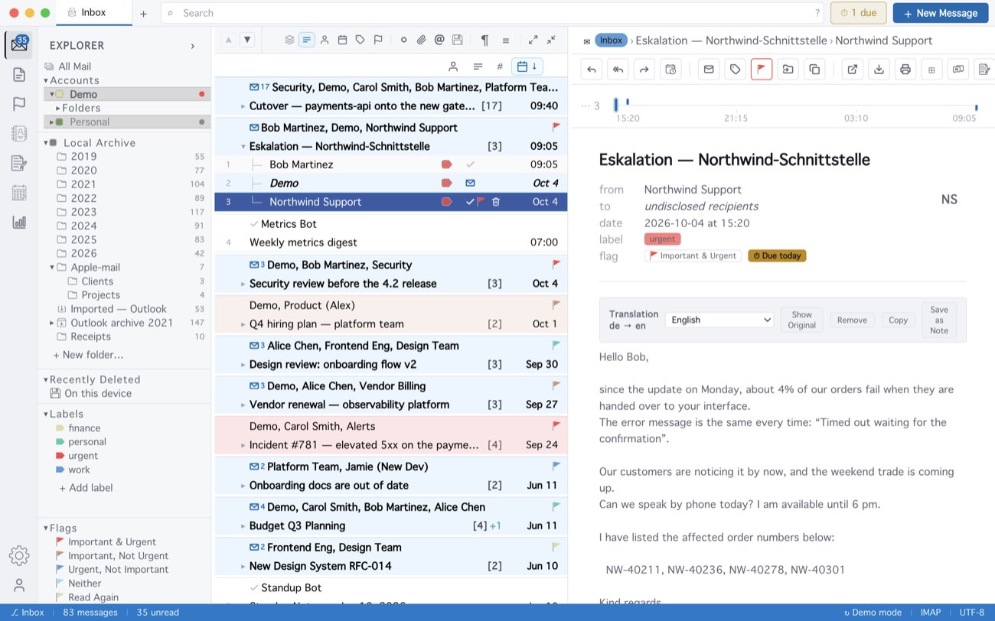Click the trash icon on Northwind Support row
Viewport: 995px width, 621px height.
(x=496, y=202)
